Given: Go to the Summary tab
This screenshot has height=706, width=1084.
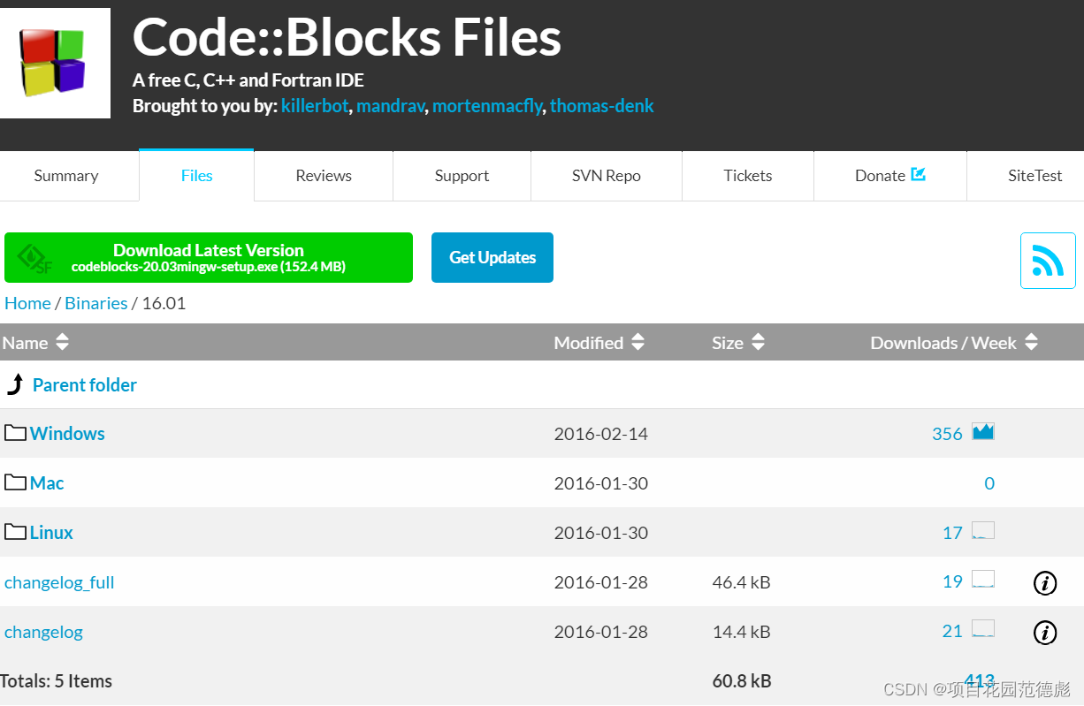Looking at the screenshot, I should pos(66,175).
